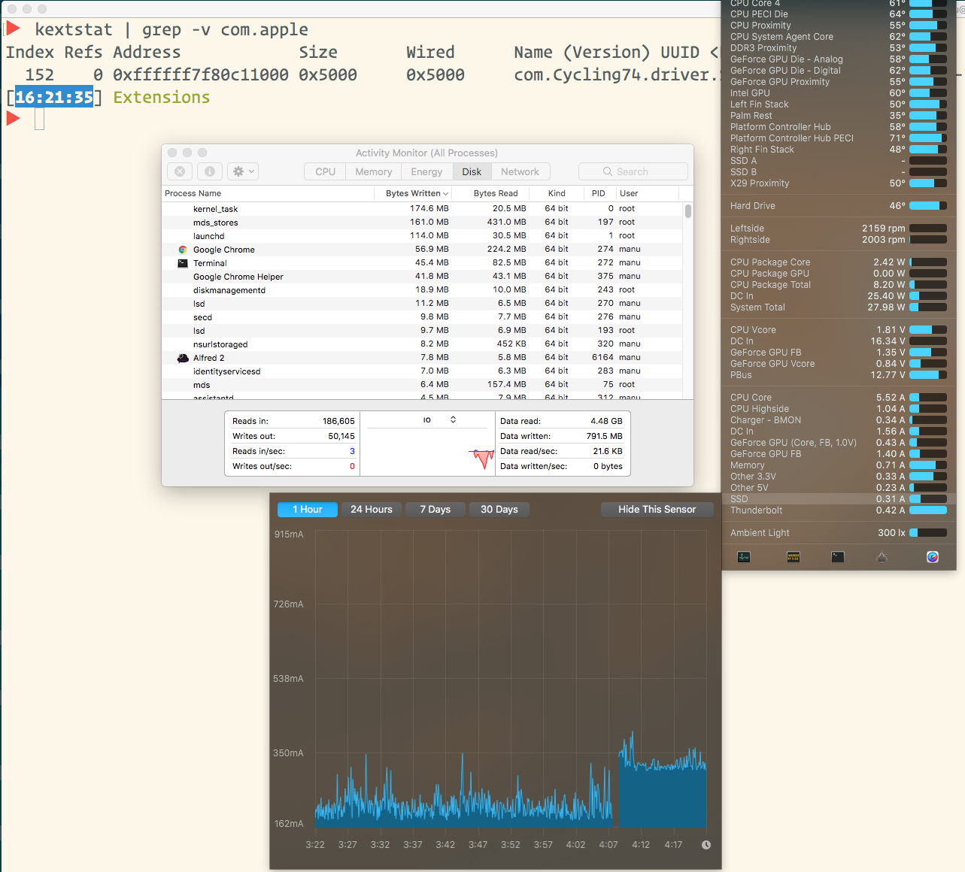Select the Disk tab
This screenshot has width=965, height=872.
(472, 171)
